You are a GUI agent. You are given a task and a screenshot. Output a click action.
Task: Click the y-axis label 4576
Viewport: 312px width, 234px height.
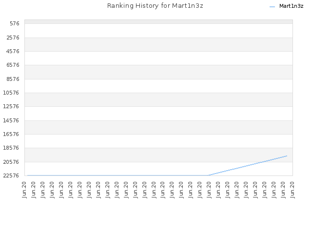point(13,51)
